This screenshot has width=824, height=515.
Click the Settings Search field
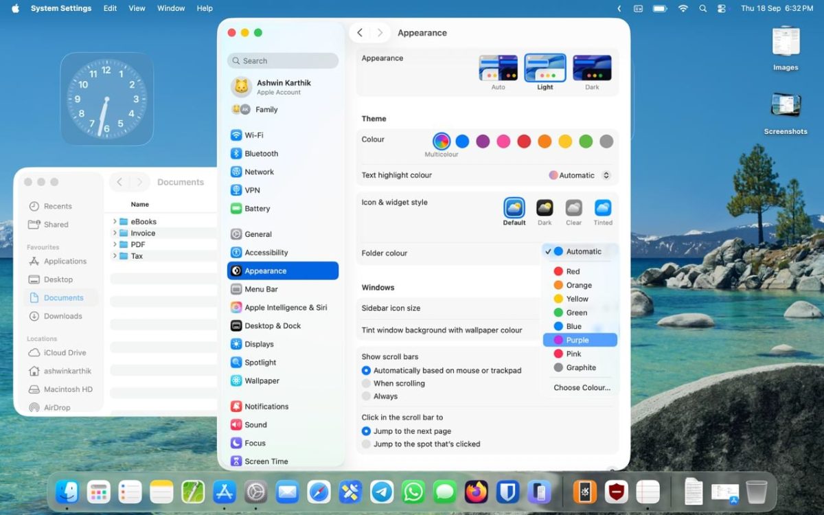point(283,60)
